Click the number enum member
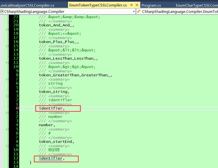Viewport: 218px width, 168px height. pos(47,125)
